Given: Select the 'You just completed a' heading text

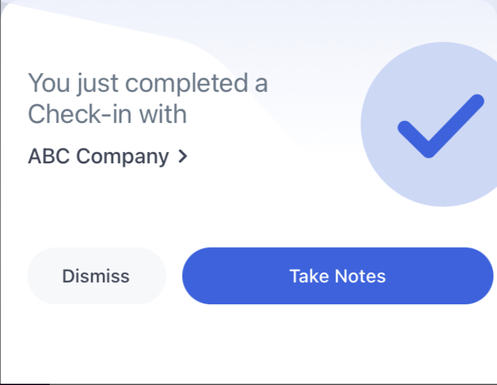Looking at the screenshot, I should pos(148,83).
